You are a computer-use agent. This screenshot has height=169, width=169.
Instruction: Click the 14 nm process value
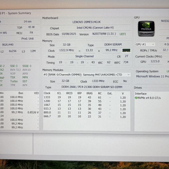28,22
